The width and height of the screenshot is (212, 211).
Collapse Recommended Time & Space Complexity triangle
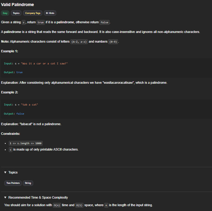point(5,197)
